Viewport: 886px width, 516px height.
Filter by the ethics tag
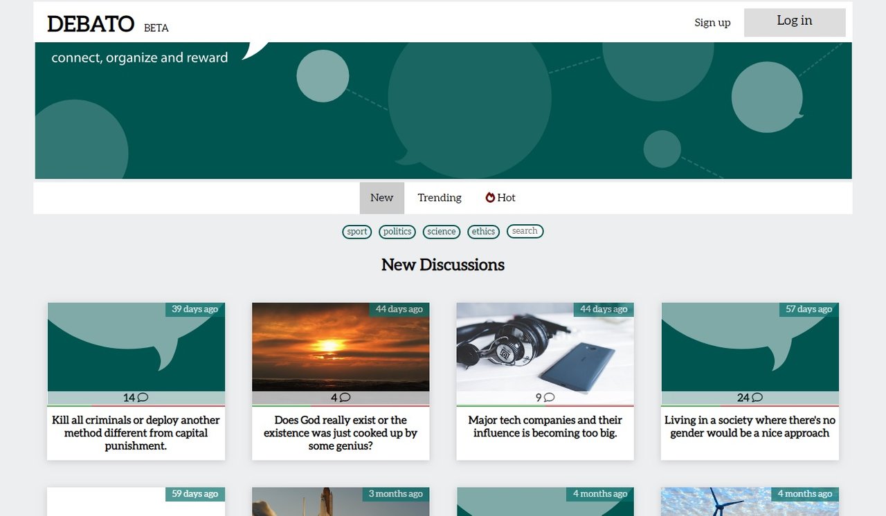(x=483, y=232)
